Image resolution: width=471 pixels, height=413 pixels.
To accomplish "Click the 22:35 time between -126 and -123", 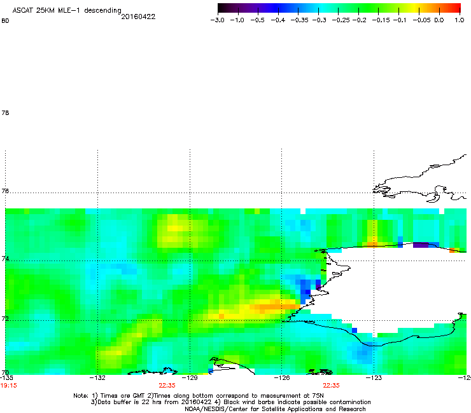I will 332,386.
